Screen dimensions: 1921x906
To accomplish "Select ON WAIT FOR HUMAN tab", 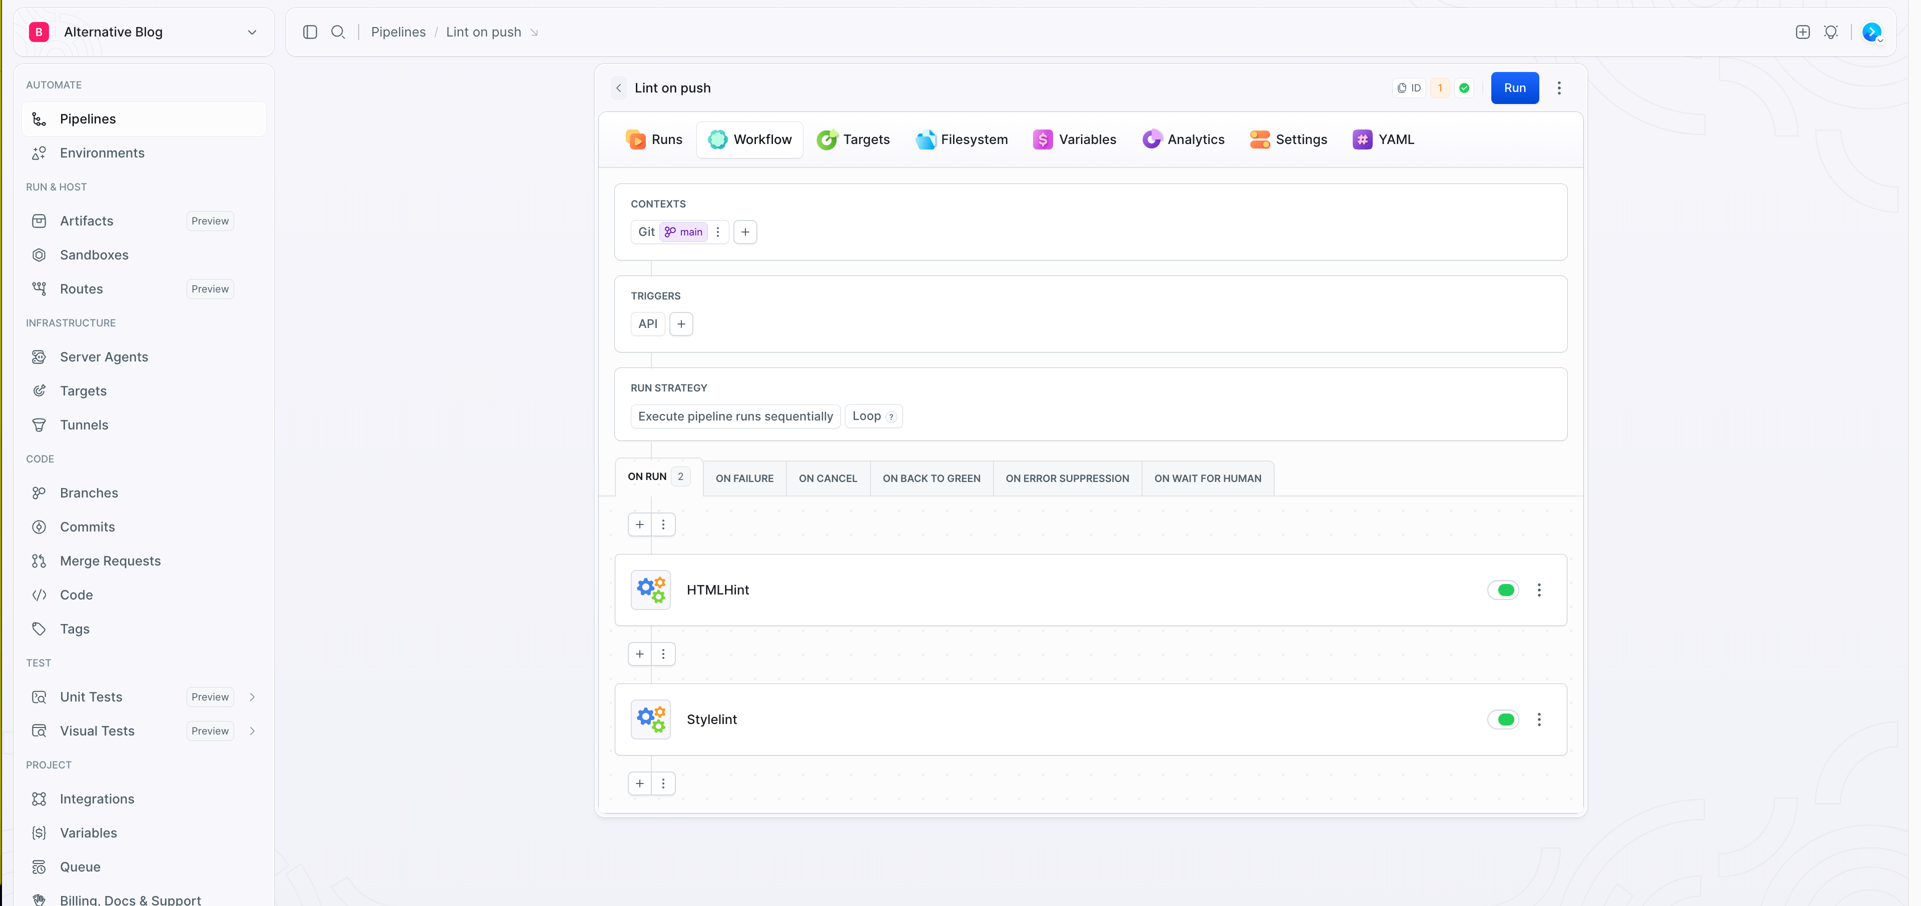I will tap(1207, 478).
